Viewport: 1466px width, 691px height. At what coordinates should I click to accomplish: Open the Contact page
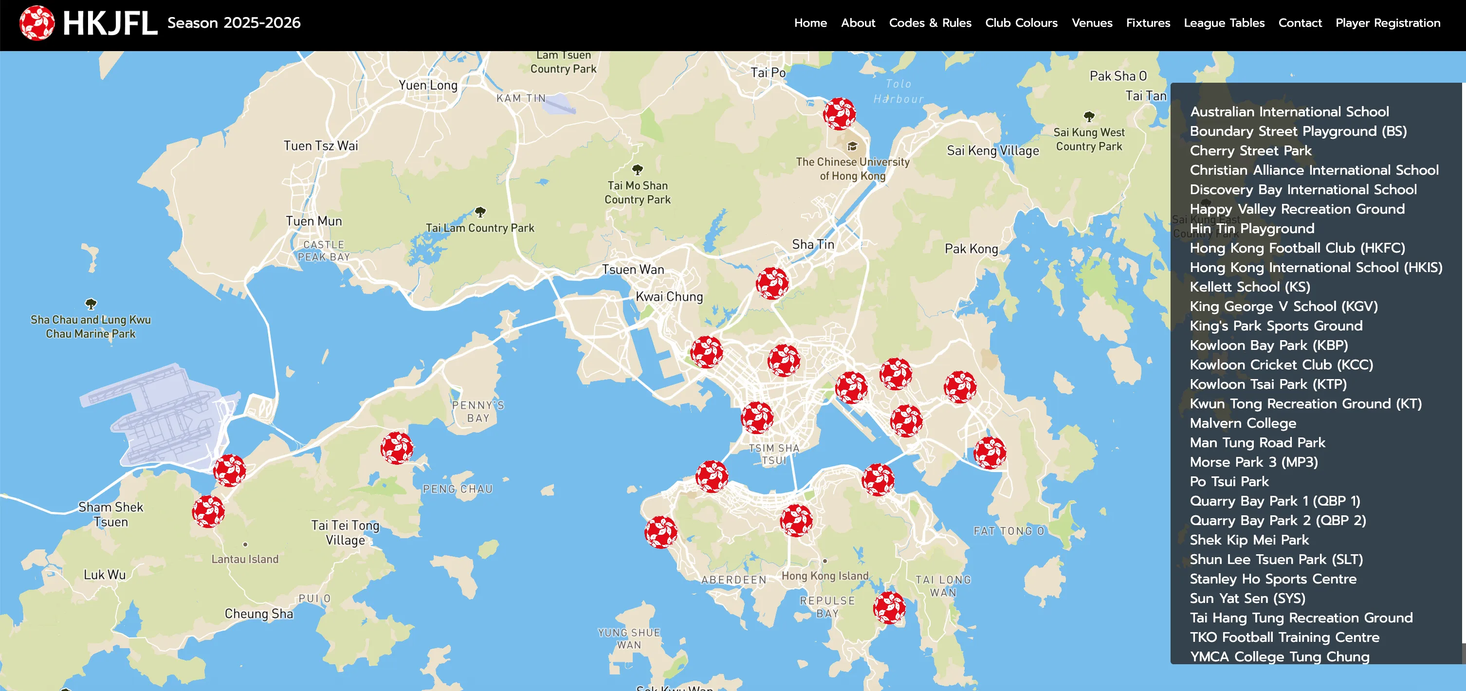[x=1301, y=23]
